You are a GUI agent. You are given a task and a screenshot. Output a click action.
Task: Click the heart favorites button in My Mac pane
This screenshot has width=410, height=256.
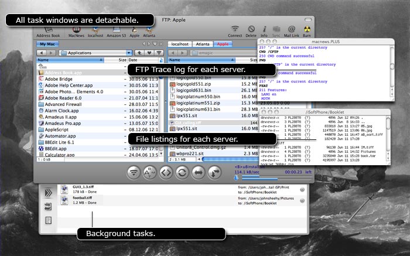tap(149, 53)
